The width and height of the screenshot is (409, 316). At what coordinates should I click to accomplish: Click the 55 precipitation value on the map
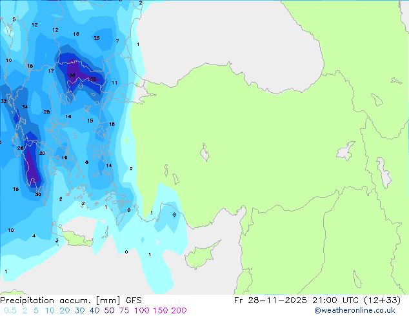click(94, 79)
